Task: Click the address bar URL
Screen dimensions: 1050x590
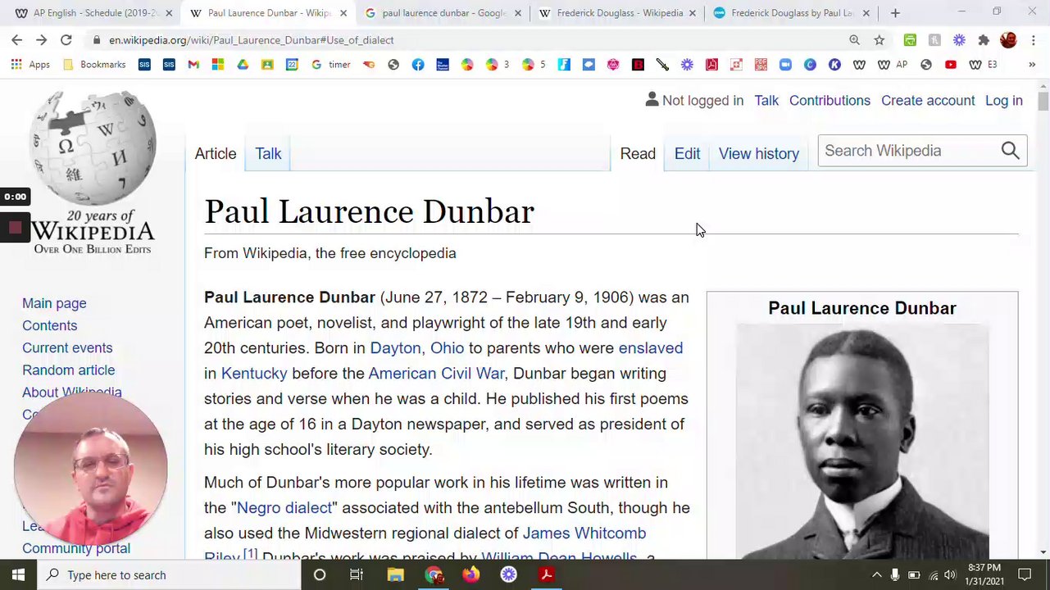Action: pyautogui.click(x=251, y=39)
